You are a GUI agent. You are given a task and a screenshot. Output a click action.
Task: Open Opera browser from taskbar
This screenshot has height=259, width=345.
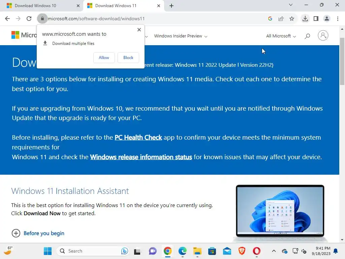[256, 251]
